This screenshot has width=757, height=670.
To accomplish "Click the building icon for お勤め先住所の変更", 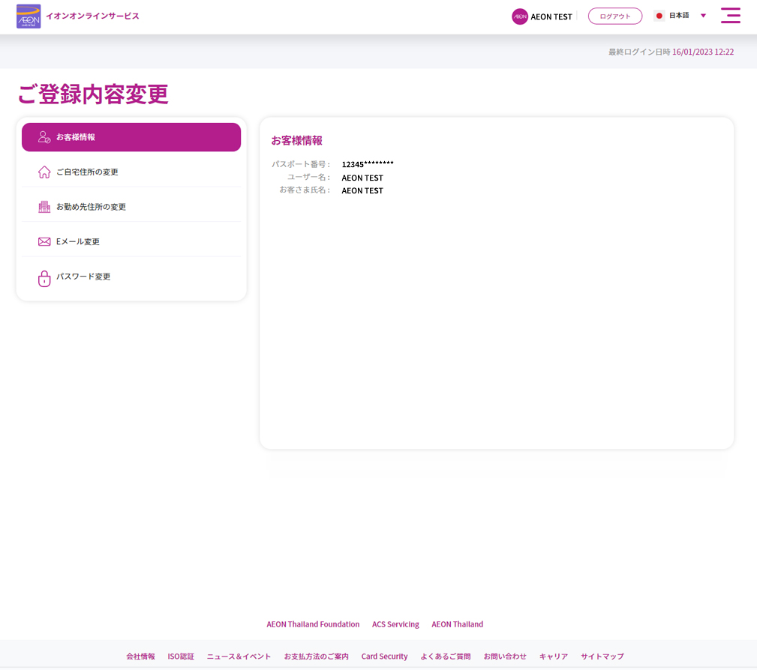I will [x=44, y=206].
